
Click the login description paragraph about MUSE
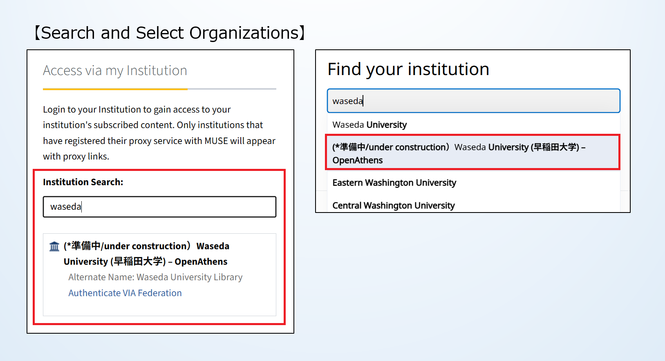pyautogui.click(x=159, y=125)
